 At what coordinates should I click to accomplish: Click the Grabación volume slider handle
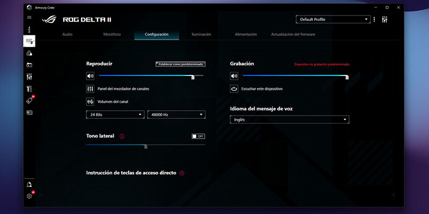pos(347,78)
